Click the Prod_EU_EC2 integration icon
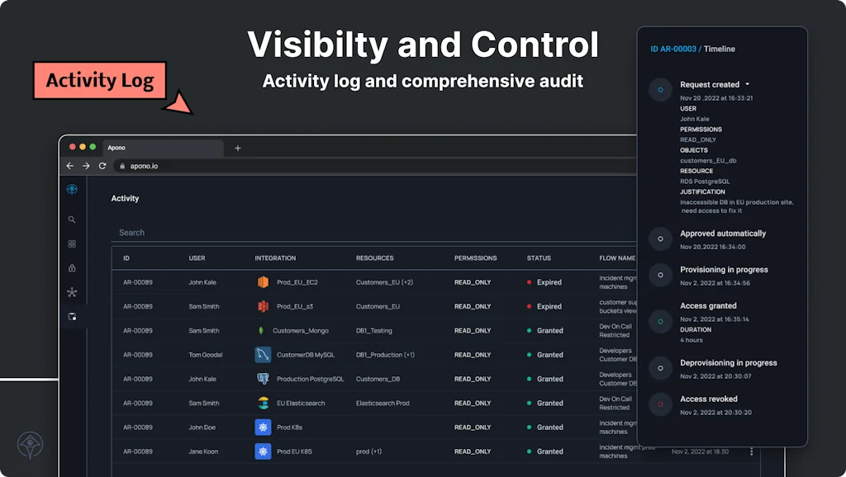 (263, 282)
